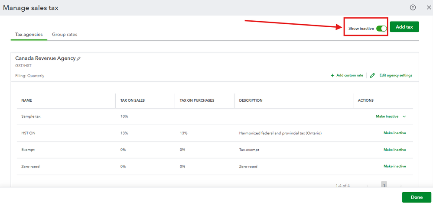The width and height of the screenshot is (433, 203).
Task: Click the DESCRIPTION column header
Action: pos(251,100)
